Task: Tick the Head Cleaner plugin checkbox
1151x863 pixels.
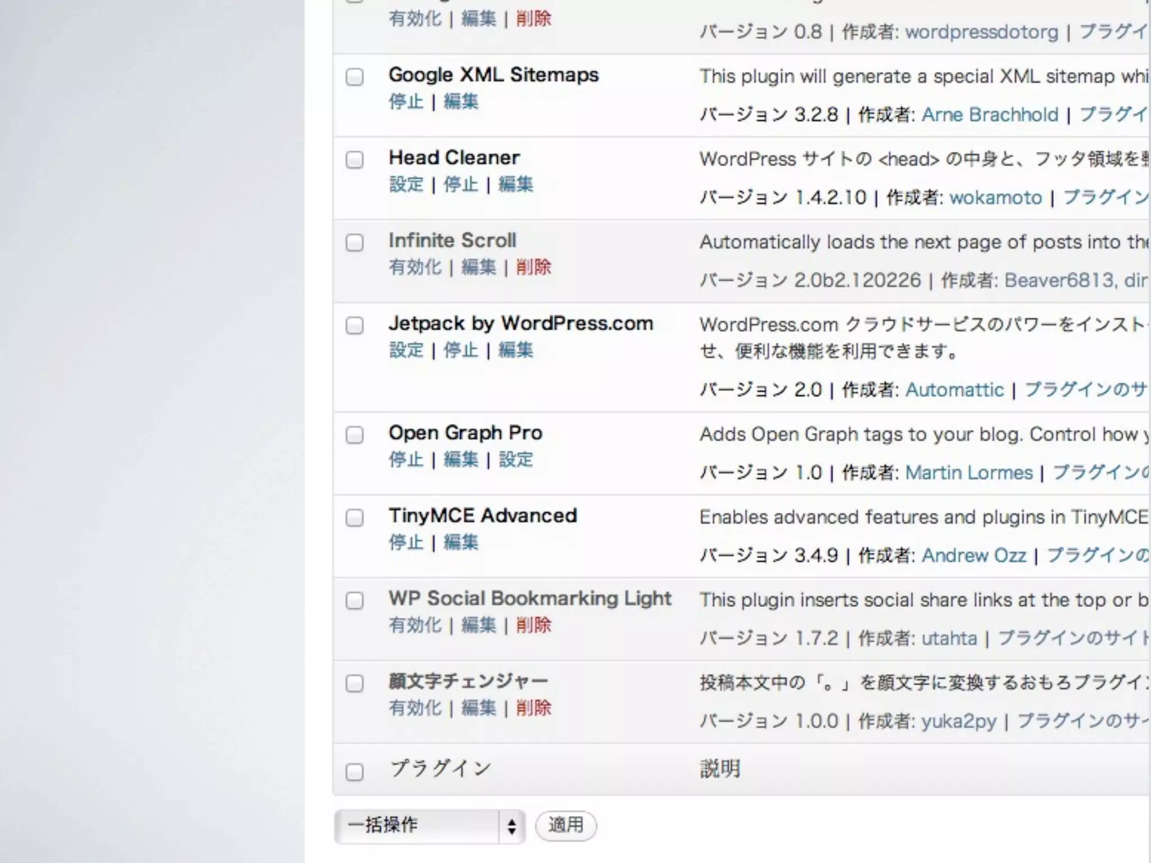Action: (x=355, y=160)
